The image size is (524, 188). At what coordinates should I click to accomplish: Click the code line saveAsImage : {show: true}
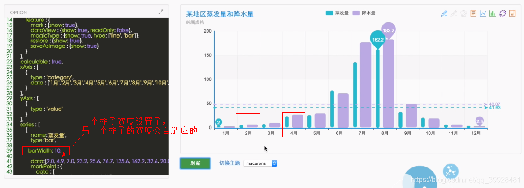(x=65, y=46)
